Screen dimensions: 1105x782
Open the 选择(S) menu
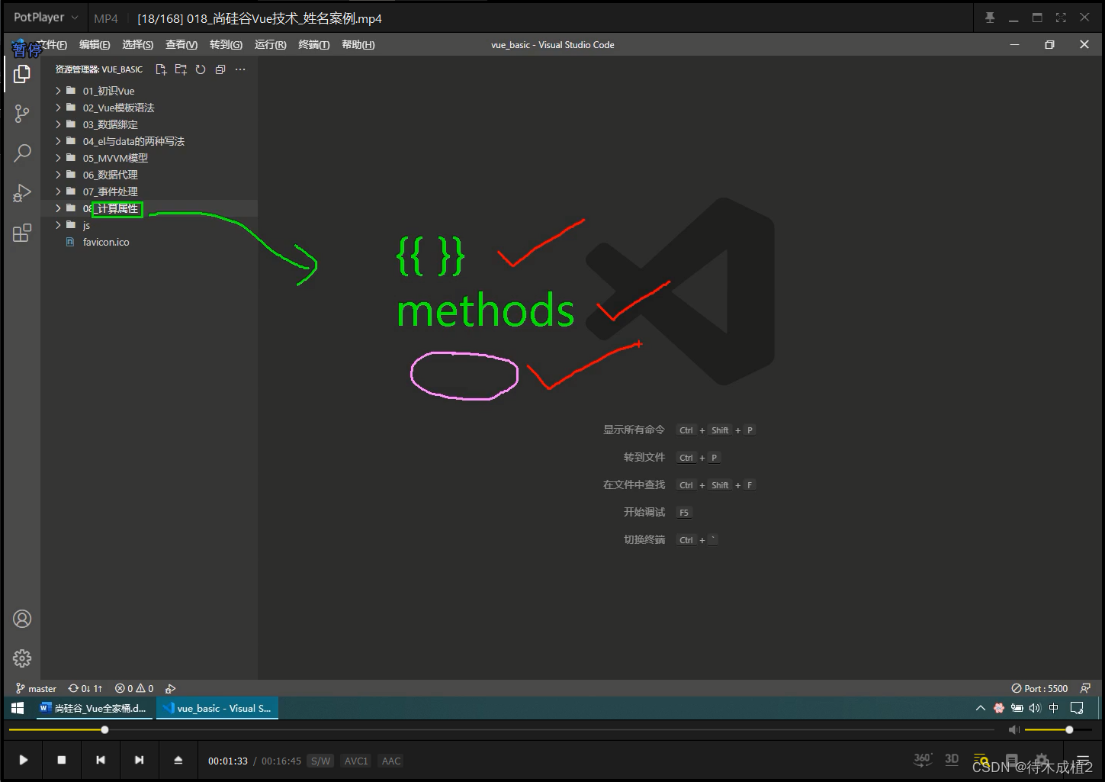coord(137,45)
